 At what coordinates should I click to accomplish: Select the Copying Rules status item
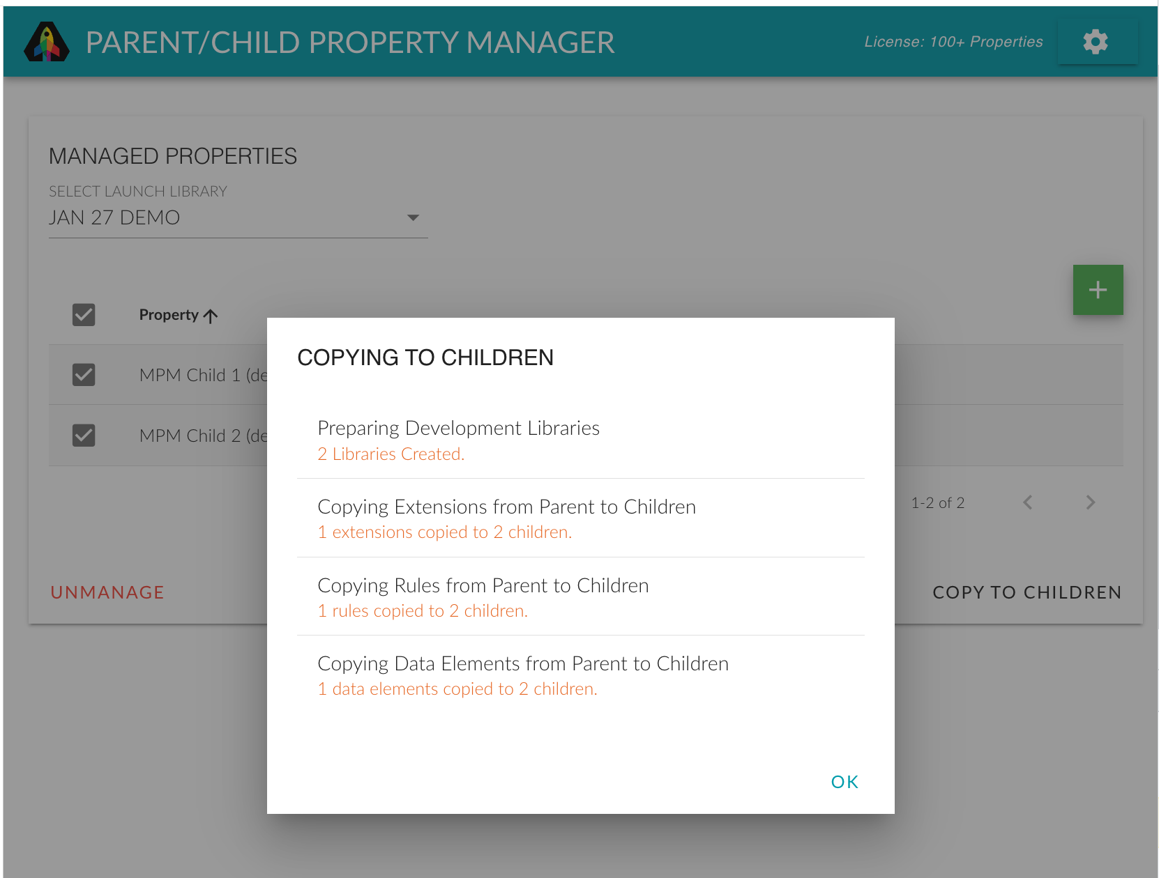point(580,597)
